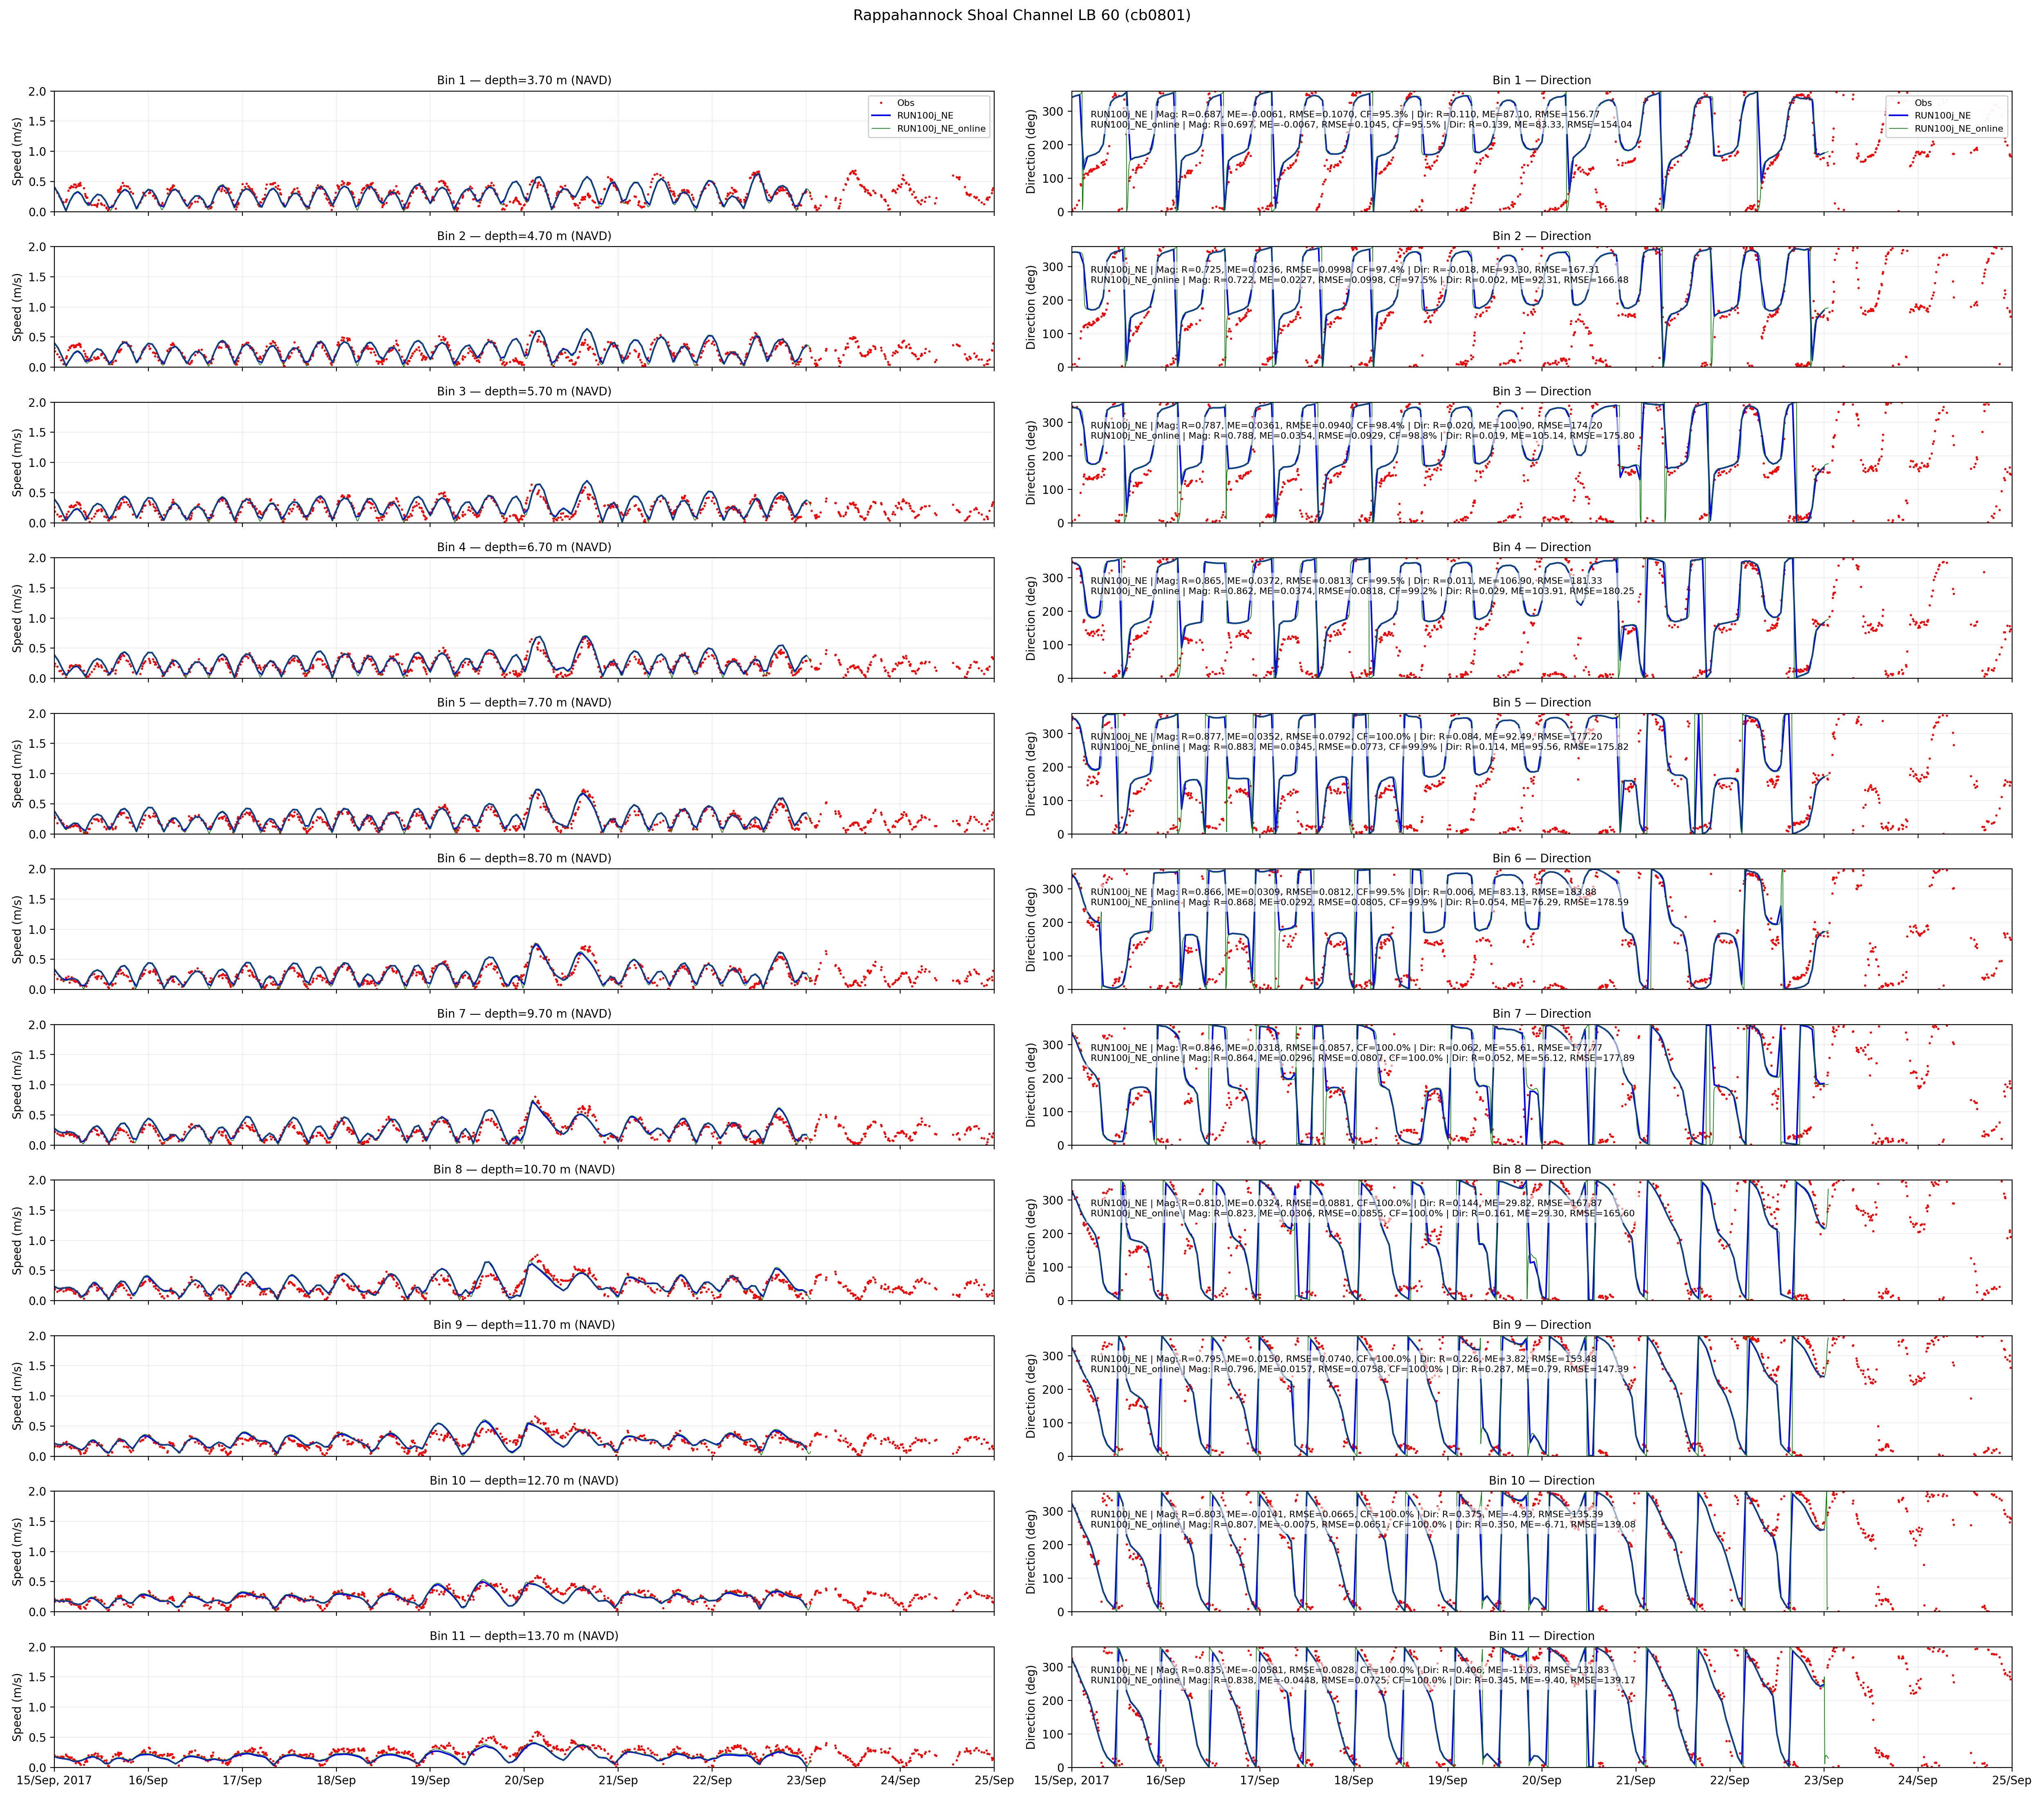This screenshot has height=1799, width=2044.
Task: Select Bin 9 Direction stats line "RUN100j_NE_online | Mag: R=0.796"
Action: pyautogui.click(x=1359, y=1369)
